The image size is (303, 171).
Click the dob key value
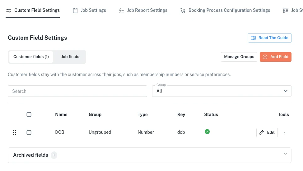[181, 132]
